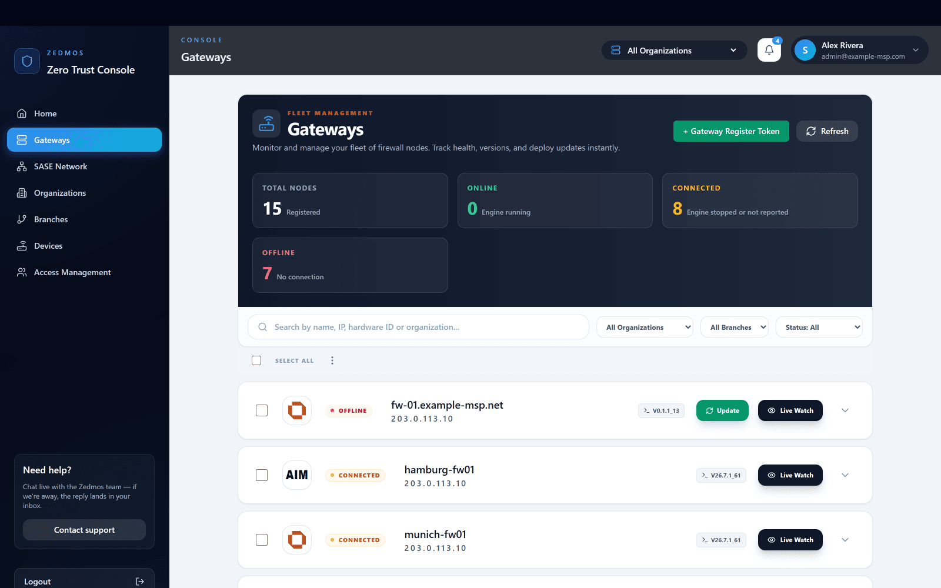Click the SASE Network sidebar icon
This screenshot has height=588, width=941.
22,166
